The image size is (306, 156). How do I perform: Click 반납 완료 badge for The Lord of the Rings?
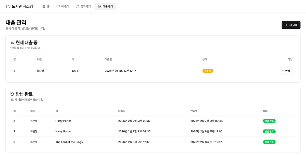269,142
